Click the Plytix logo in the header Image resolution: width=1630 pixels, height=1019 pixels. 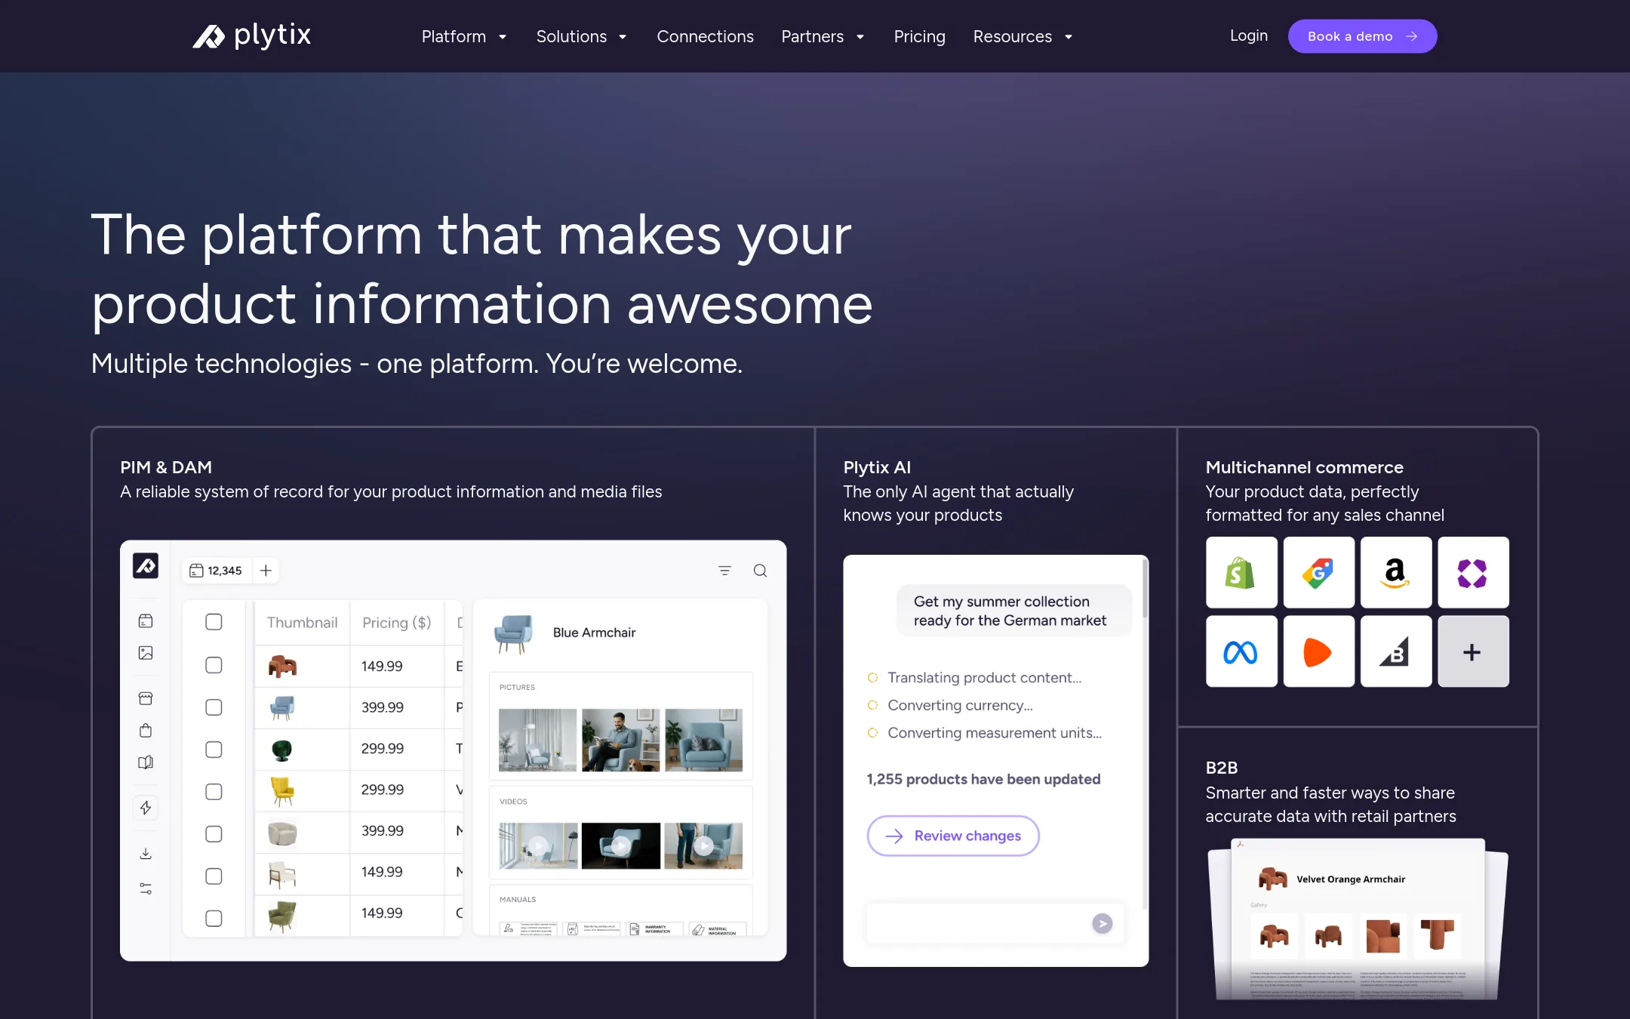coord(251,35)
